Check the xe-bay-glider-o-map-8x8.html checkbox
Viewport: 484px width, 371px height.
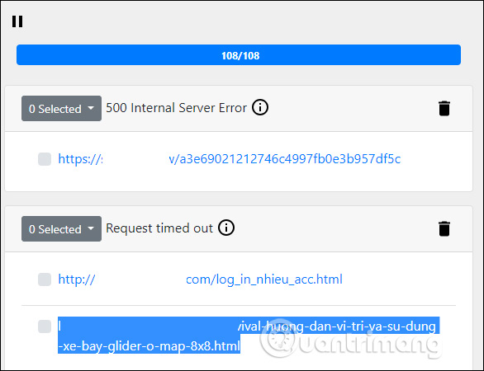point(45,326)
